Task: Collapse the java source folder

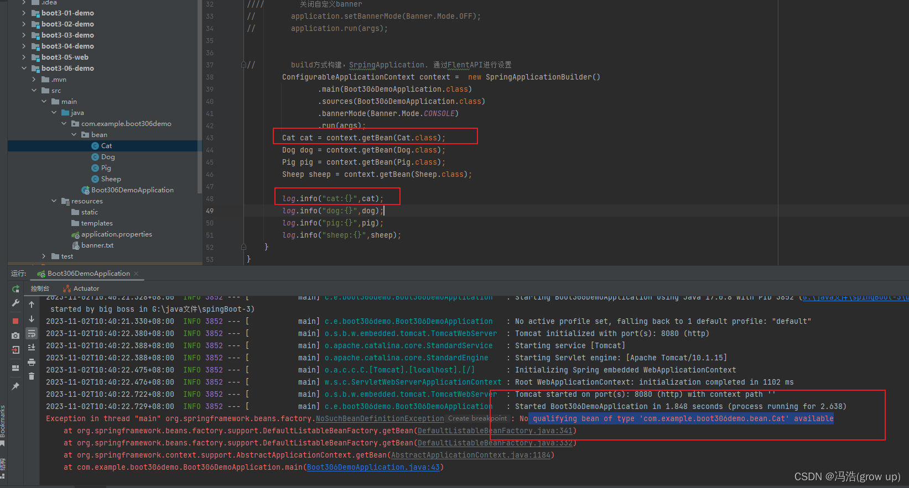Action: [x=54, y=112]
